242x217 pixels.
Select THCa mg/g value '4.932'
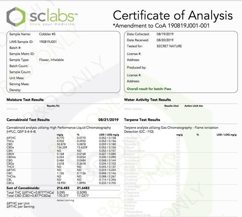[x=61, y=141]
